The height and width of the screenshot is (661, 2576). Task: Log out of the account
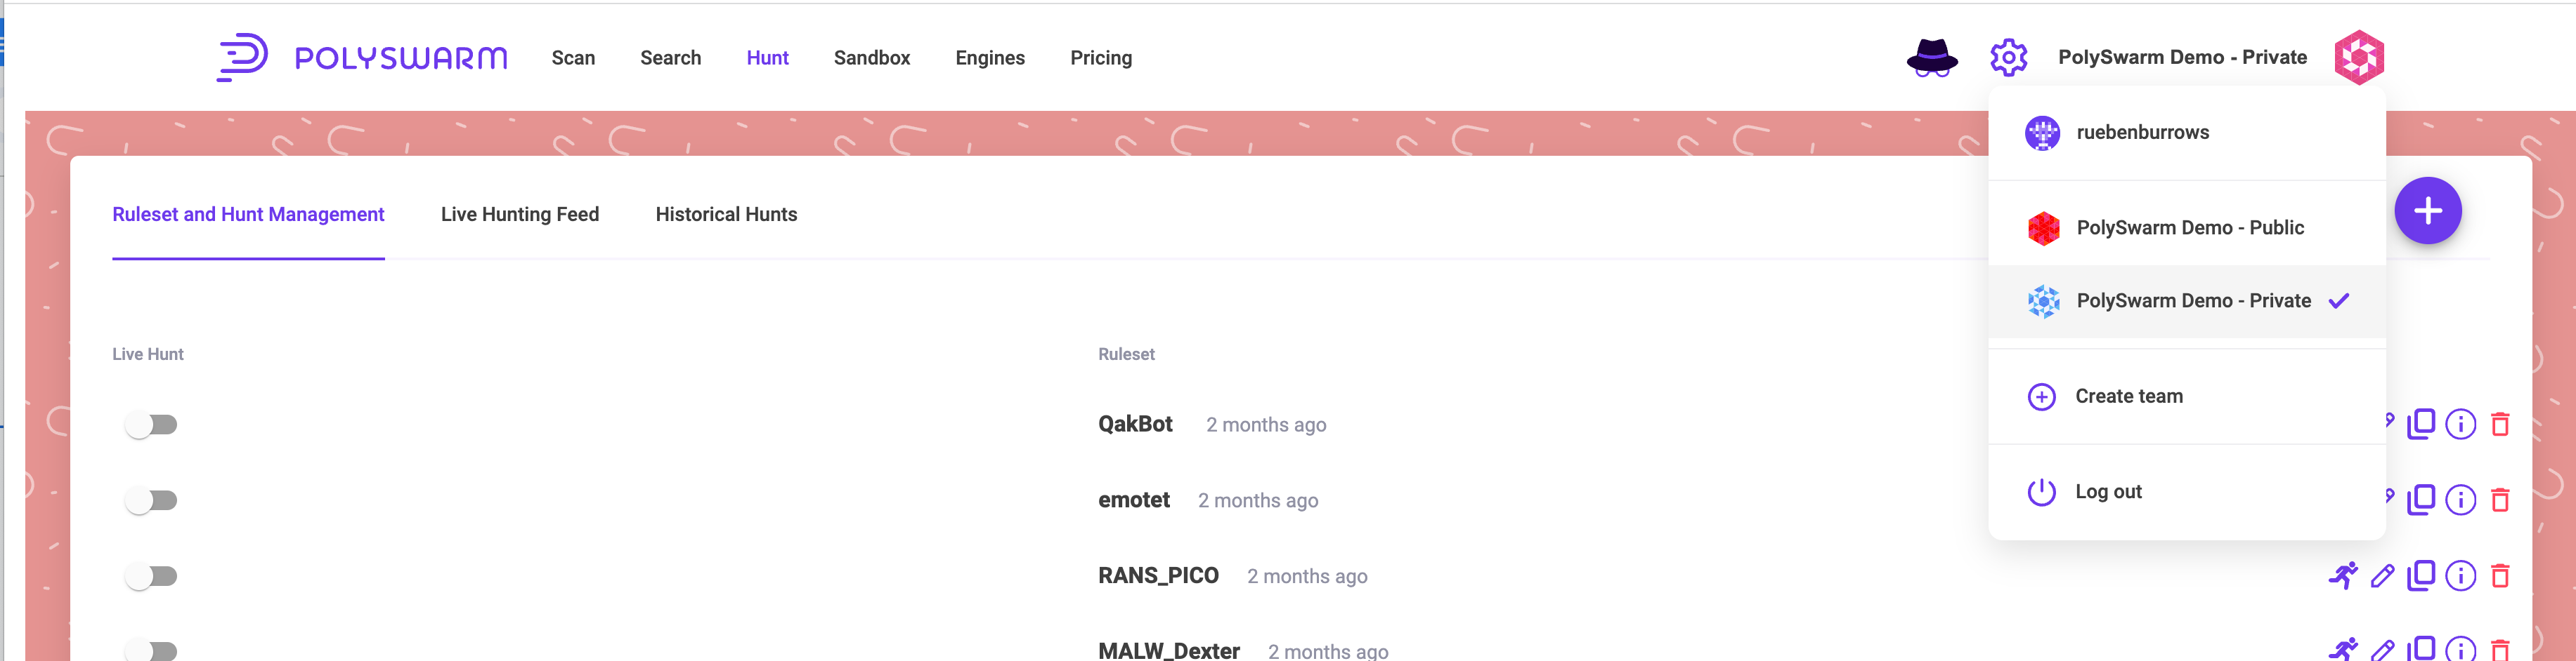[x=2107, y=491]
